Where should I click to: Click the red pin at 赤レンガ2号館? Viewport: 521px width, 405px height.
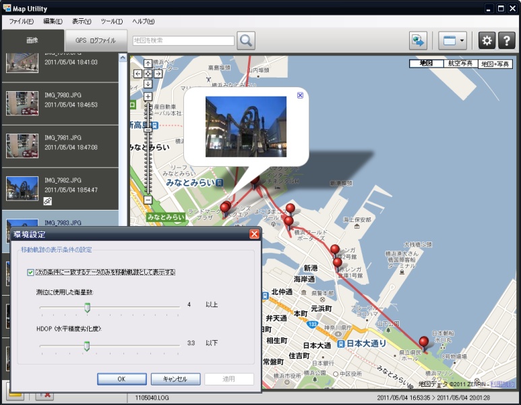[x=335, y=250]
